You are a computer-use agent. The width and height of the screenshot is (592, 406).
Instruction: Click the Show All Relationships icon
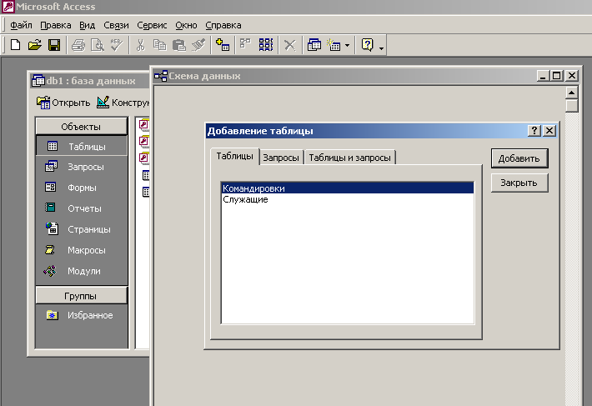[x=266, y=44]
